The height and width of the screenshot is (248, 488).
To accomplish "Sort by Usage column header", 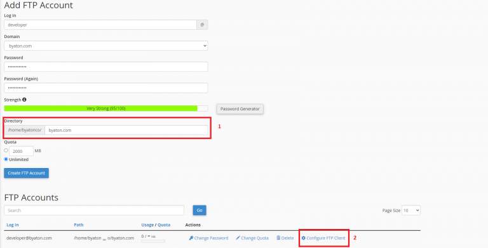I will click(x=147, y=225).
